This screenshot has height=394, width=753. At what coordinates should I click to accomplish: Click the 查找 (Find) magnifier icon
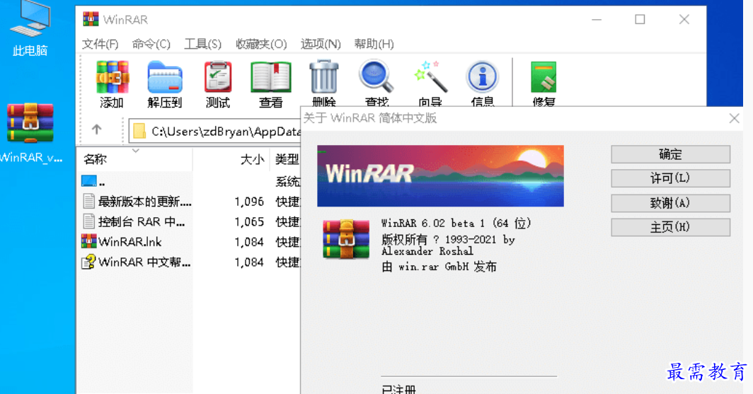(x=376, y=77)
